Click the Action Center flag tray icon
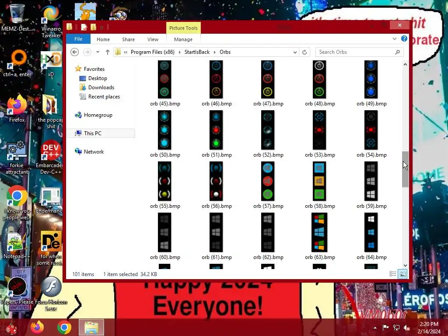448x336 pixels. [386, 328]
